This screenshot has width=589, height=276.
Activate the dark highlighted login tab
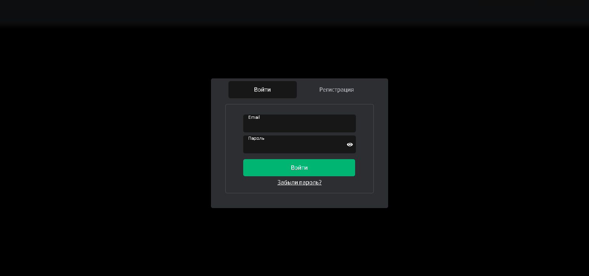[x=262, y=90]
